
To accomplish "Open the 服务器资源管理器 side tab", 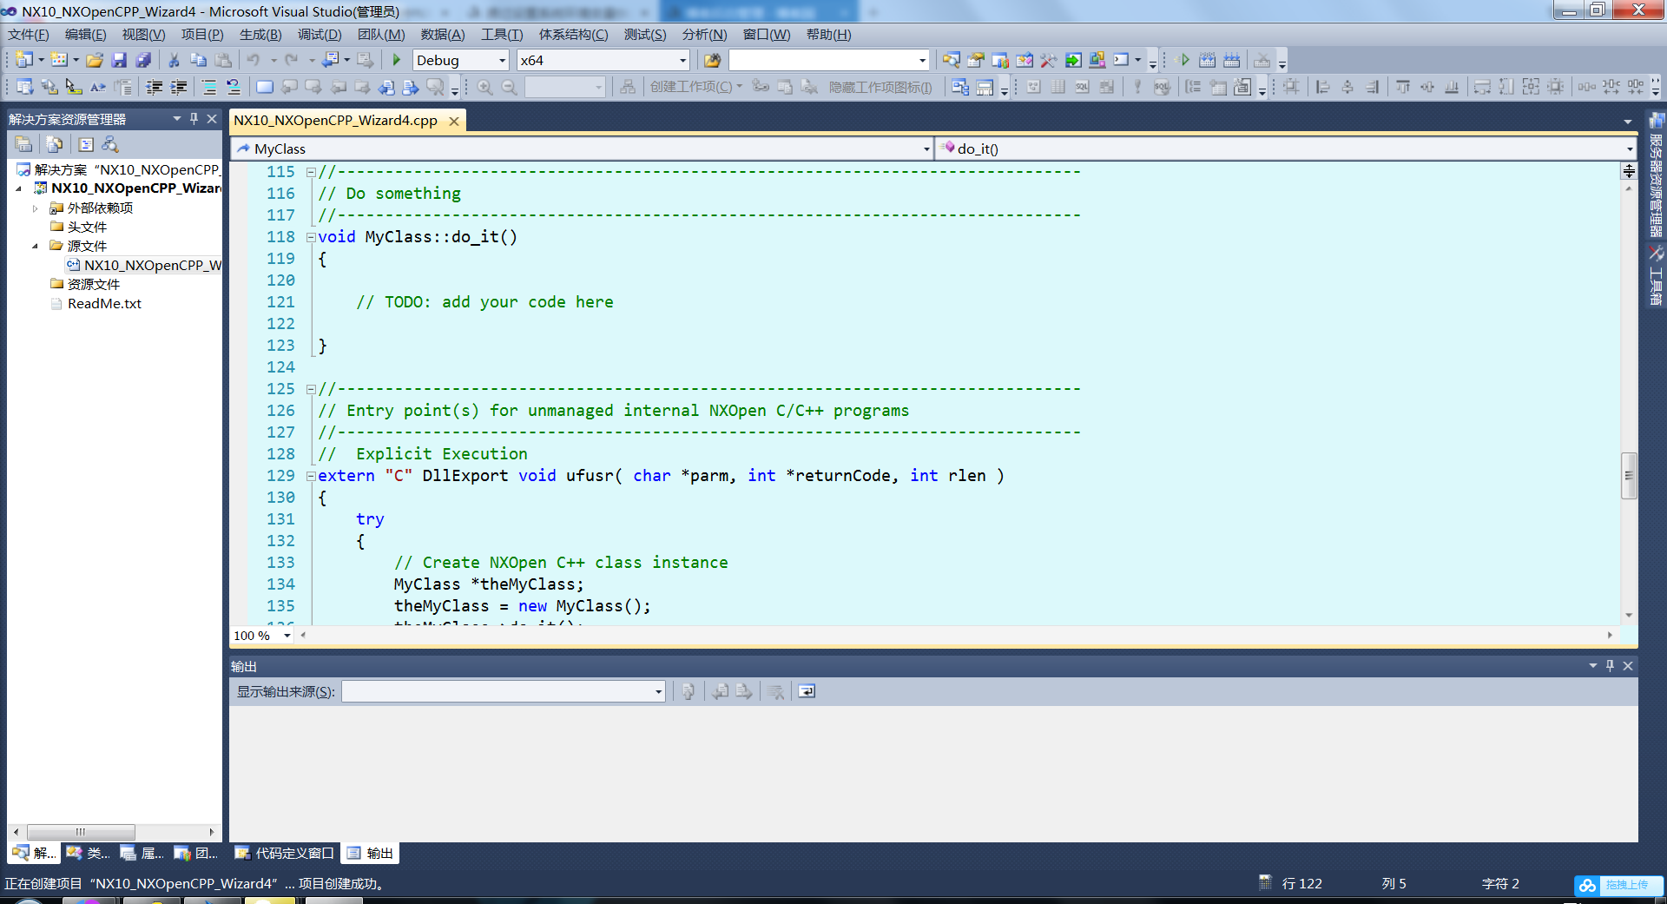I will [x=1657, y=175].
